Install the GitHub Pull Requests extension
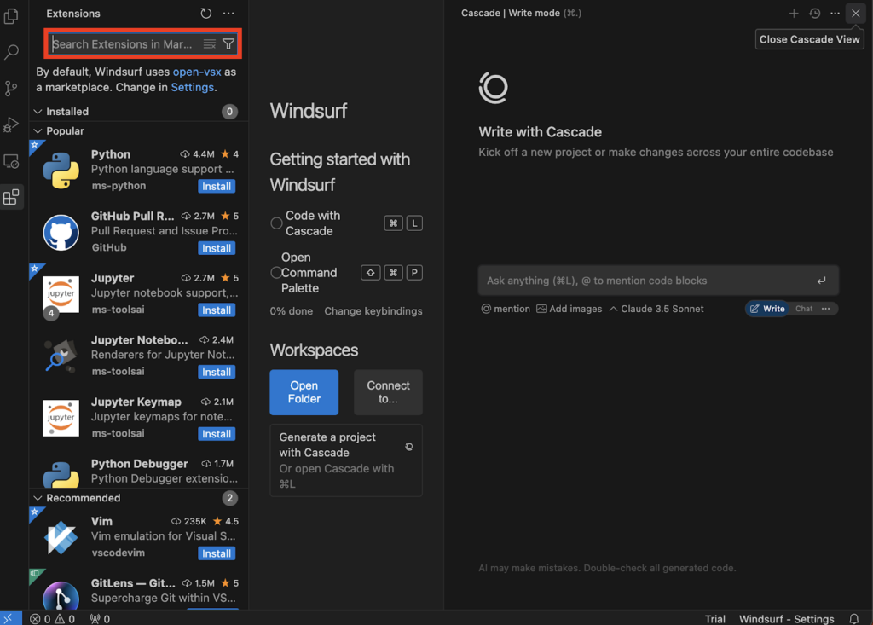 217,248
